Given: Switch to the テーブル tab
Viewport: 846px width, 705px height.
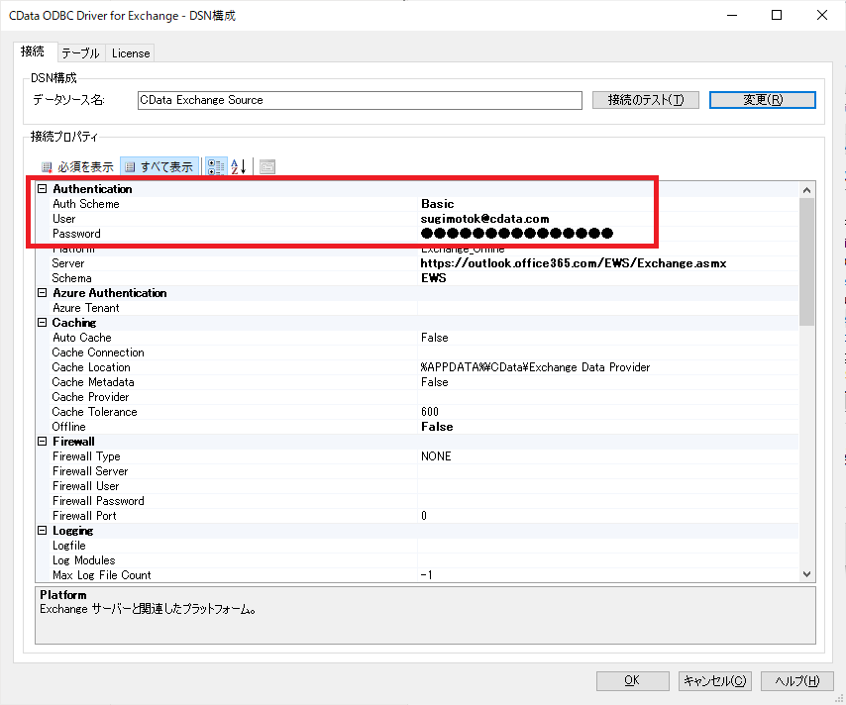Looking at the screenshot, I should click(x=80, y=53).
